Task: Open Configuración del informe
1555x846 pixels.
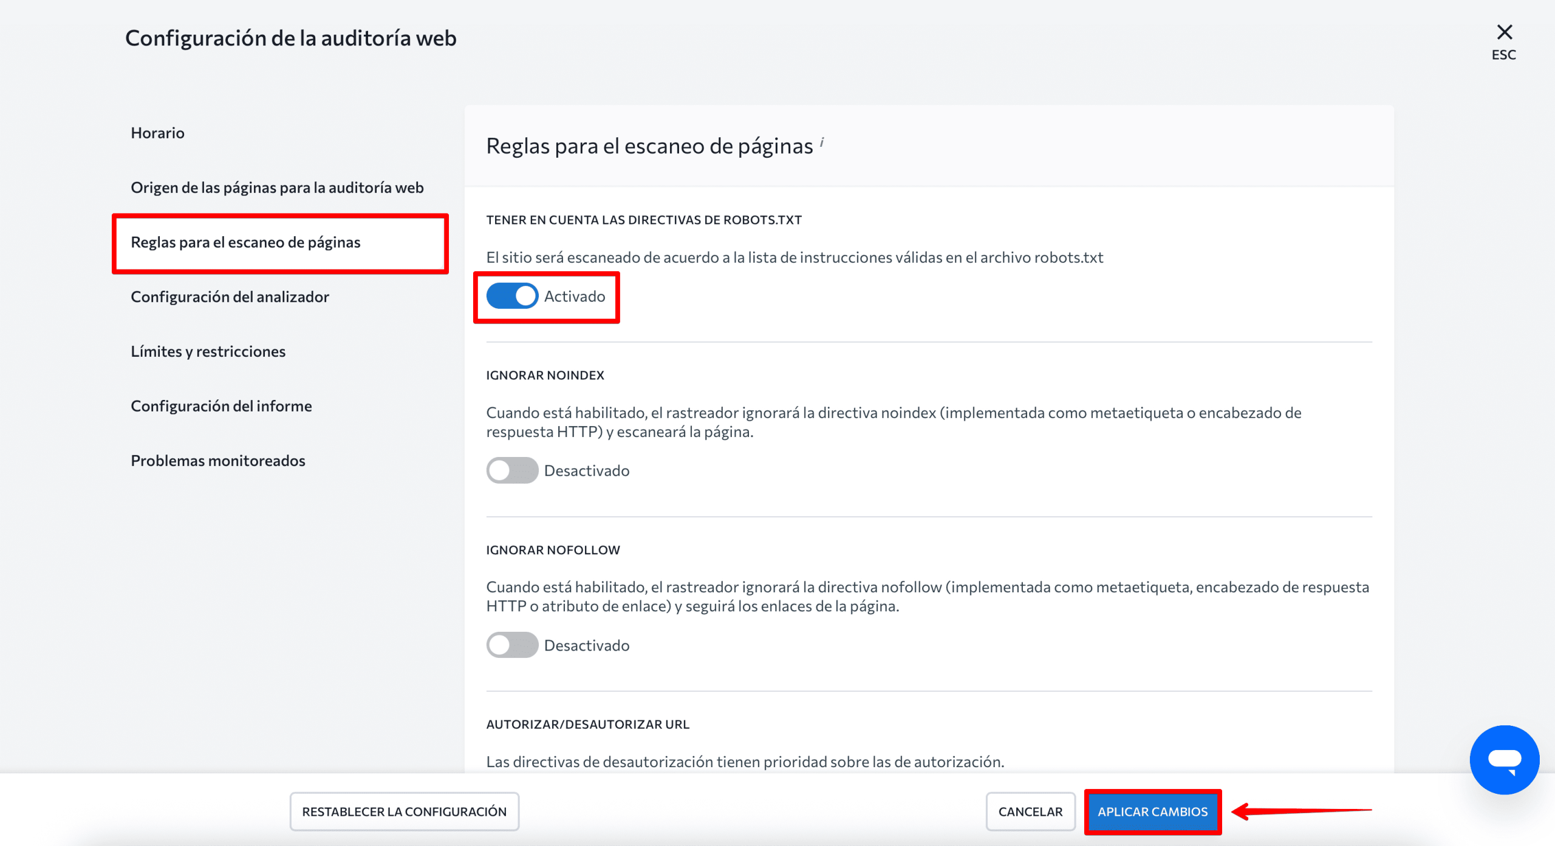Action: point(221,406)
